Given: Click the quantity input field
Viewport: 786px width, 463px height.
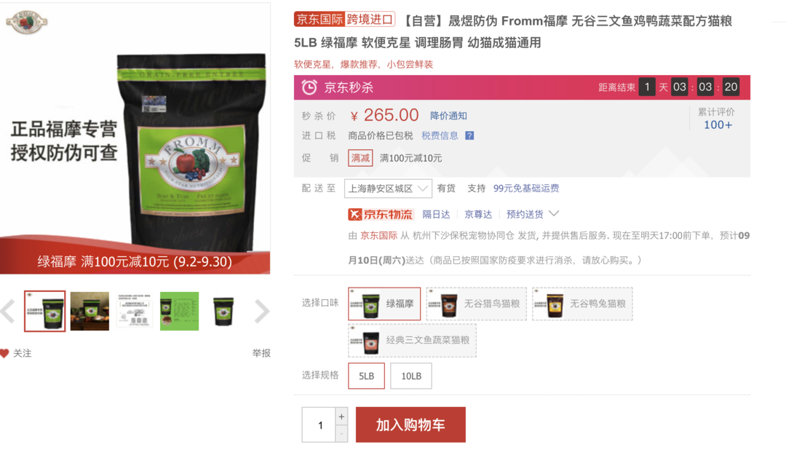Looking at the screenshot, I should (x=319, y=425).
